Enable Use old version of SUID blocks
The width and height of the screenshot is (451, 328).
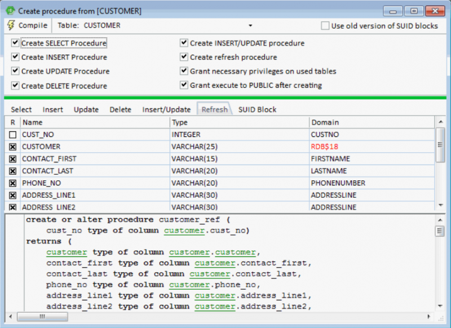click(325, 26)
